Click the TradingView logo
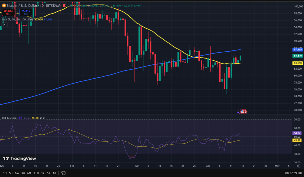 click(19, 159)
